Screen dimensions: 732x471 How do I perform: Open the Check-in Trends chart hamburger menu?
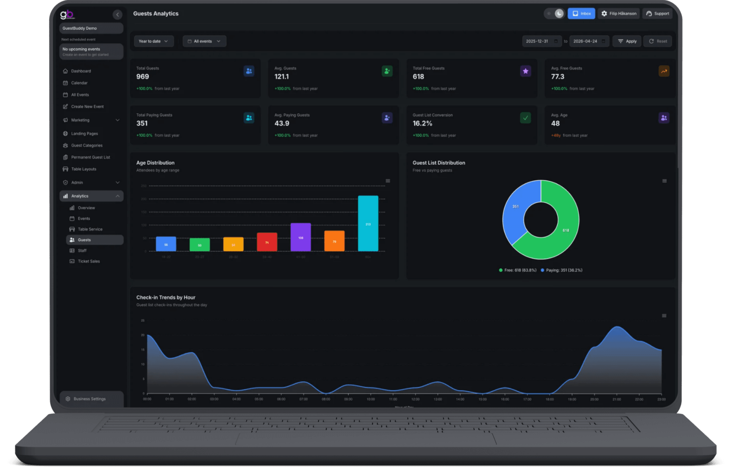(664, 316)
